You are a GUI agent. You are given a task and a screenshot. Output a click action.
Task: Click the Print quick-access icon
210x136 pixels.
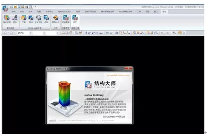(27, 7)
